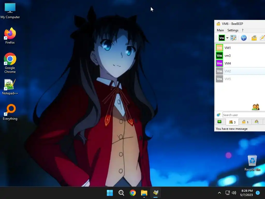Open the Recycle Bin on desktop
The image size is (265, 199).
[x=252, y=163]
